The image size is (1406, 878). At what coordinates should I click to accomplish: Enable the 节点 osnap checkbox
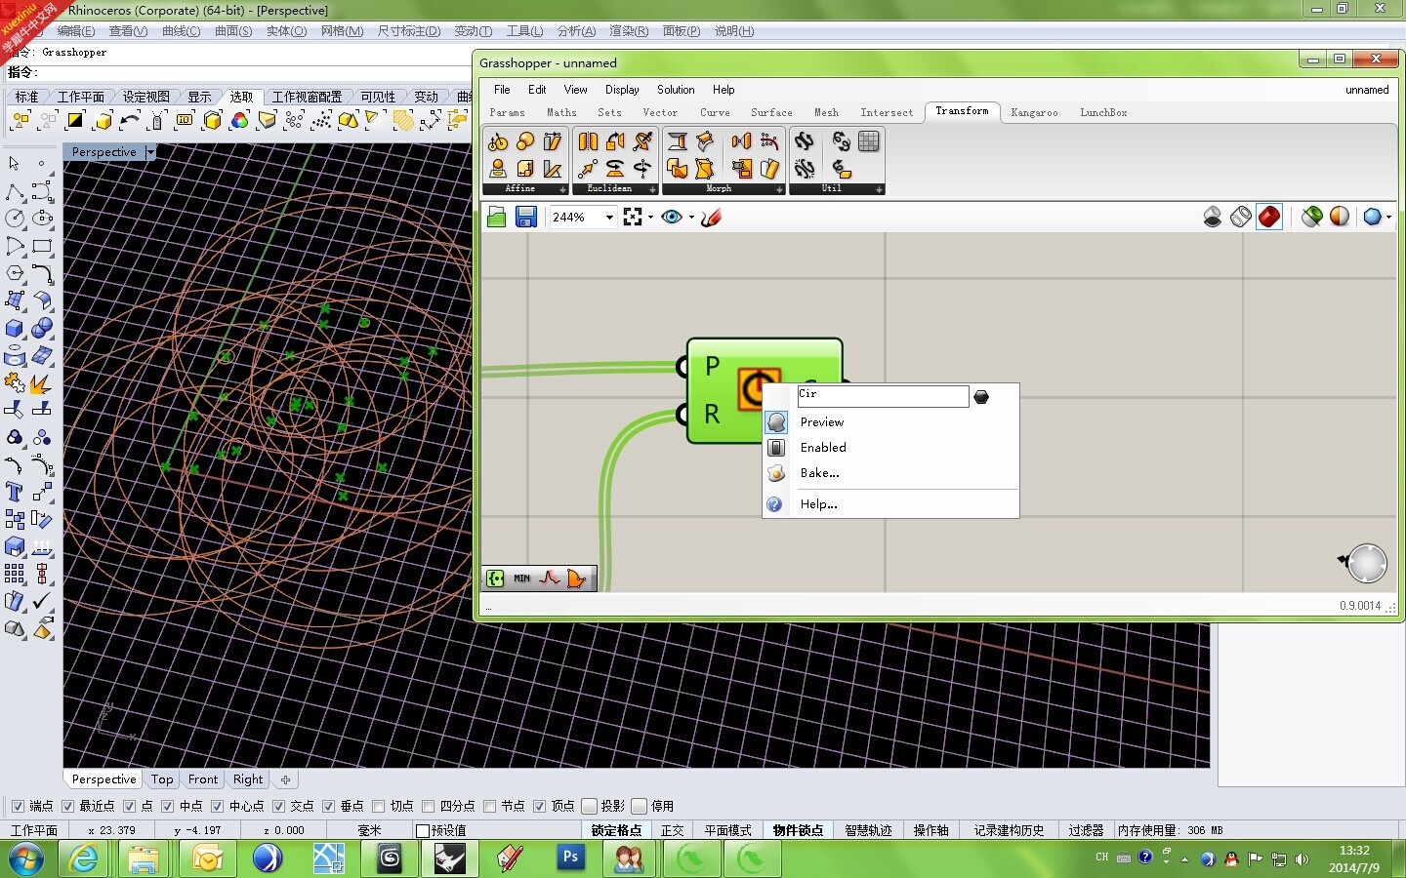pyautogui.click(x=489, y=806)
